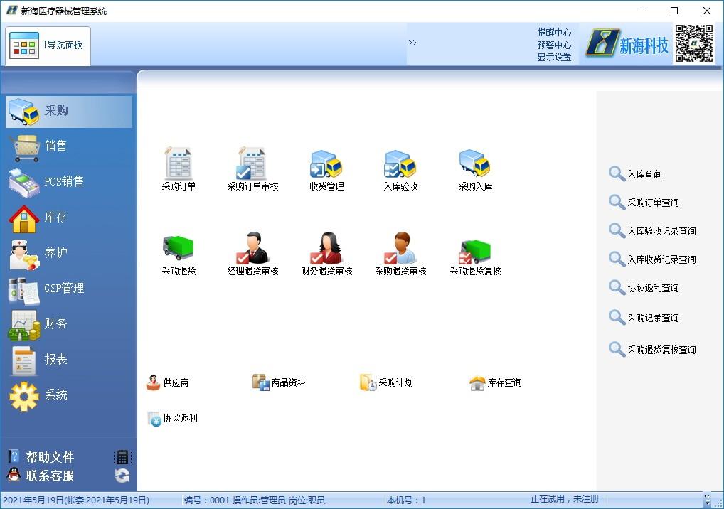The image size is (724, 509).
Task: Open 经理退货审核 manager return review
Action: coord(252,254)
